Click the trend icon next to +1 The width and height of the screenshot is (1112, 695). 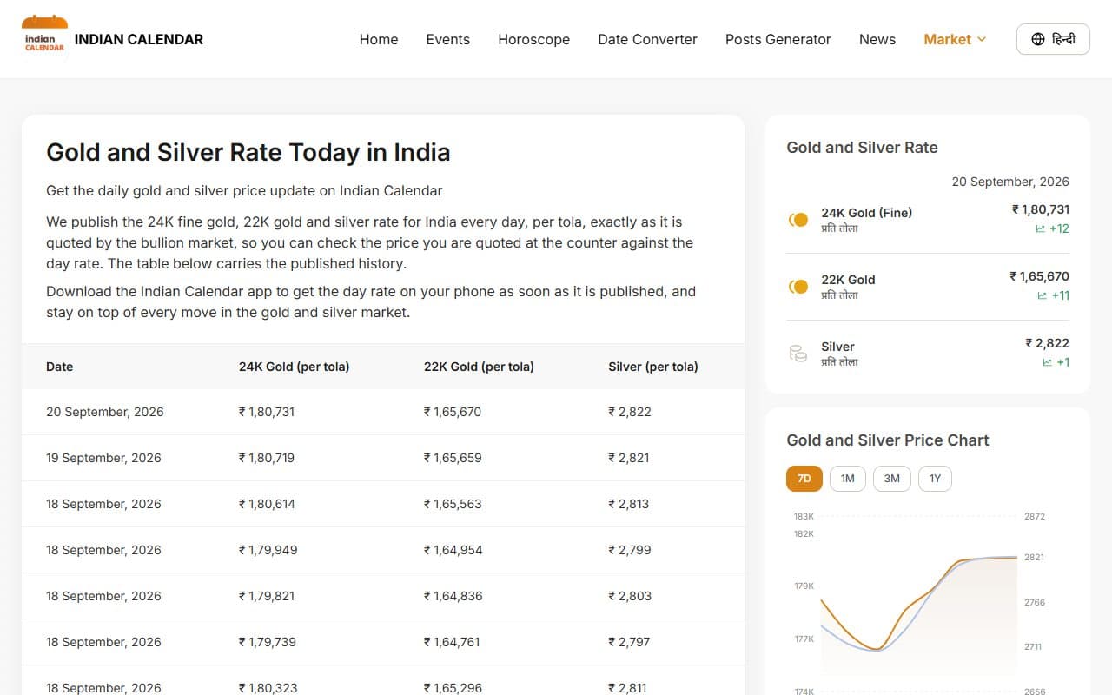[1047, 362]
